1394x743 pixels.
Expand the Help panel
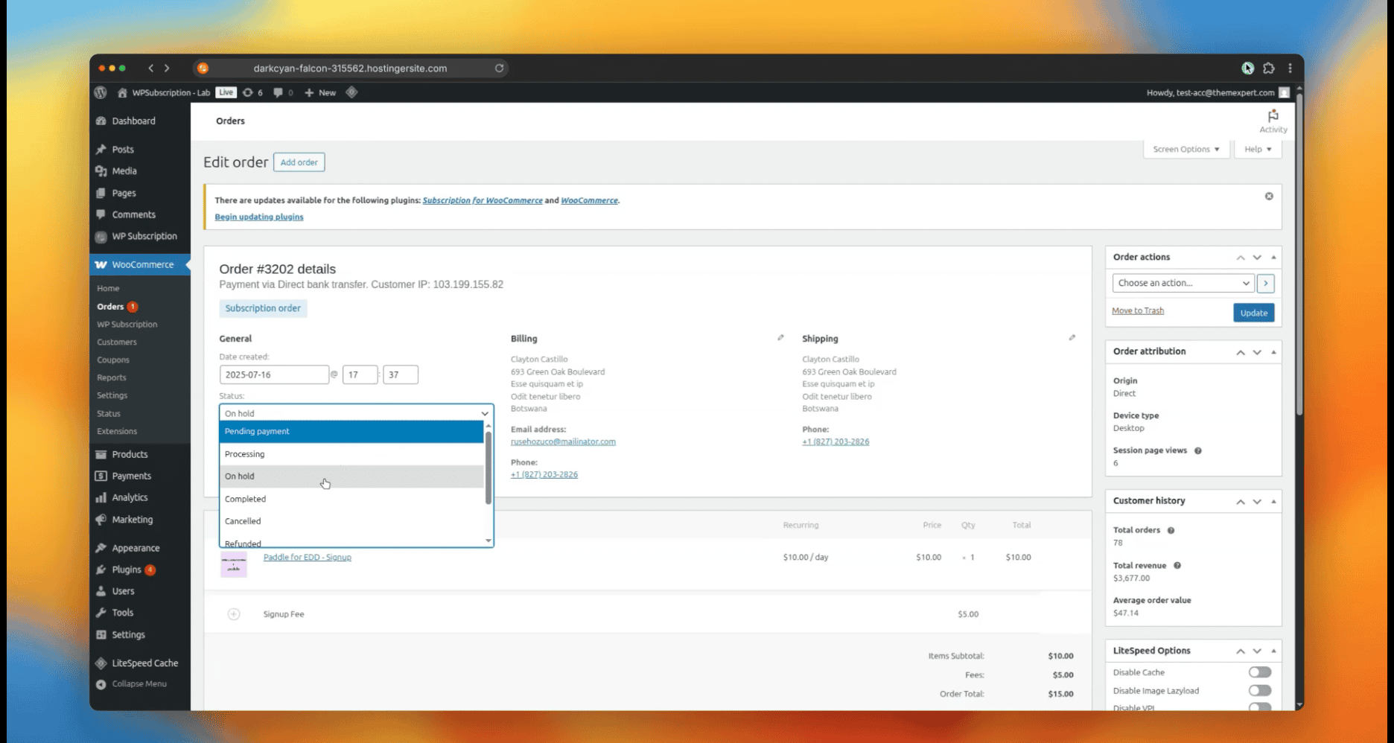[1258, 149]
